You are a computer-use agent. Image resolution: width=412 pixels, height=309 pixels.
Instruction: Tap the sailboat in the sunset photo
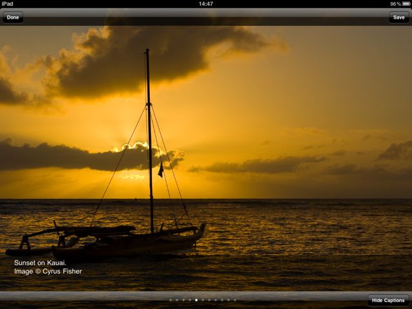(x=106, y=155)
